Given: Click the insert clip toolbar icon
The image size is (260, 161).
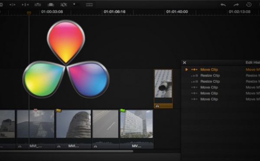Looking at the screenshot, I should (38, 5).
